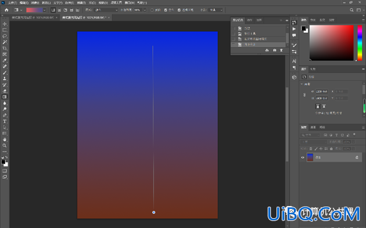Toggle first history snapshot source box
The image size is (366, 228).
point(234,28)
